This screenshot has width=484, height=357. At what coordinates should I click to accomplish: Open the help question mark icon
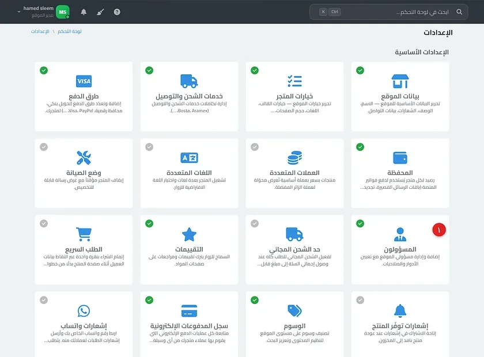point(117,12)
